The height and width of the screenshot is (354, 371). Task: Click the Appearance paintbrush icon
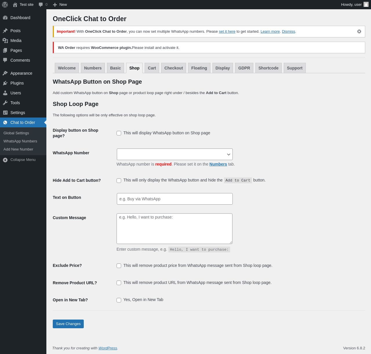[5, 73]
